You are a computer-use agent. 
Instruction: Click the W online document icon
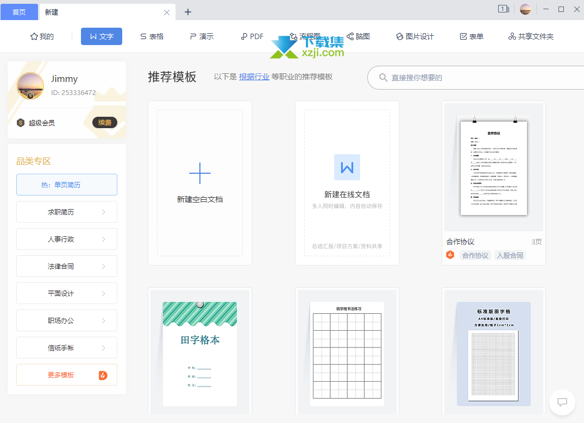pos(347,167)
